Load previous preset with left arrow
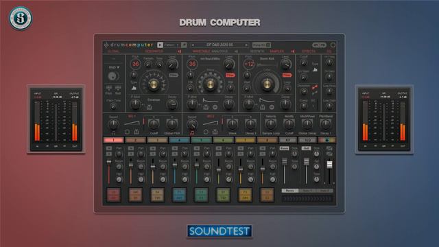 pyautogui.click(x=193, y=45)
